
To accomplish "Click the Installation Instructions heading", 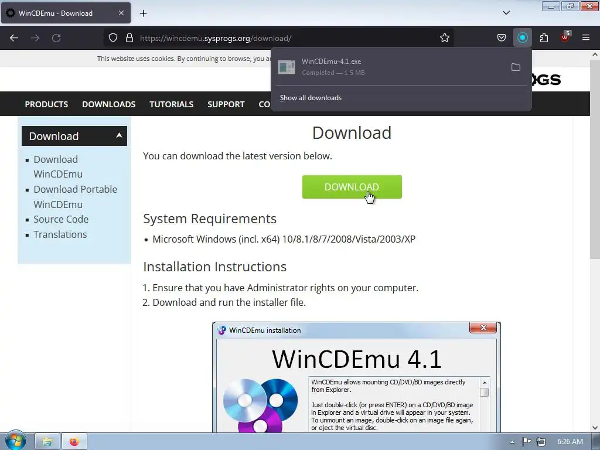I will click(214, 267).
